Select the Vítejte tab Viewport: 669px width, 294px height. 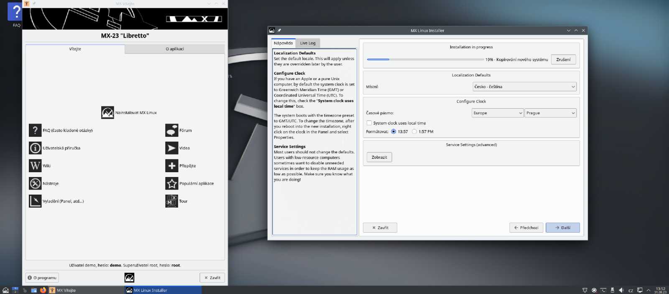75,49
